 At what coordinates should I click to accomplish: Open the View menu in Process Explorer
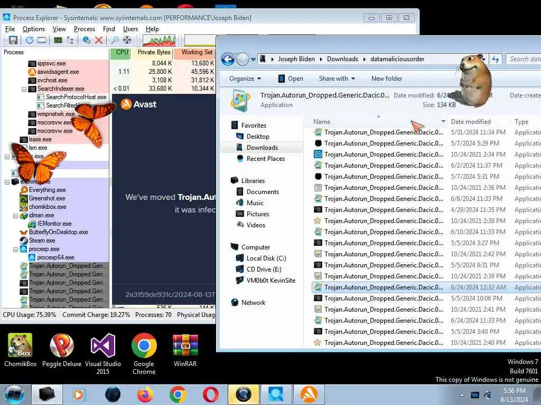59,29
